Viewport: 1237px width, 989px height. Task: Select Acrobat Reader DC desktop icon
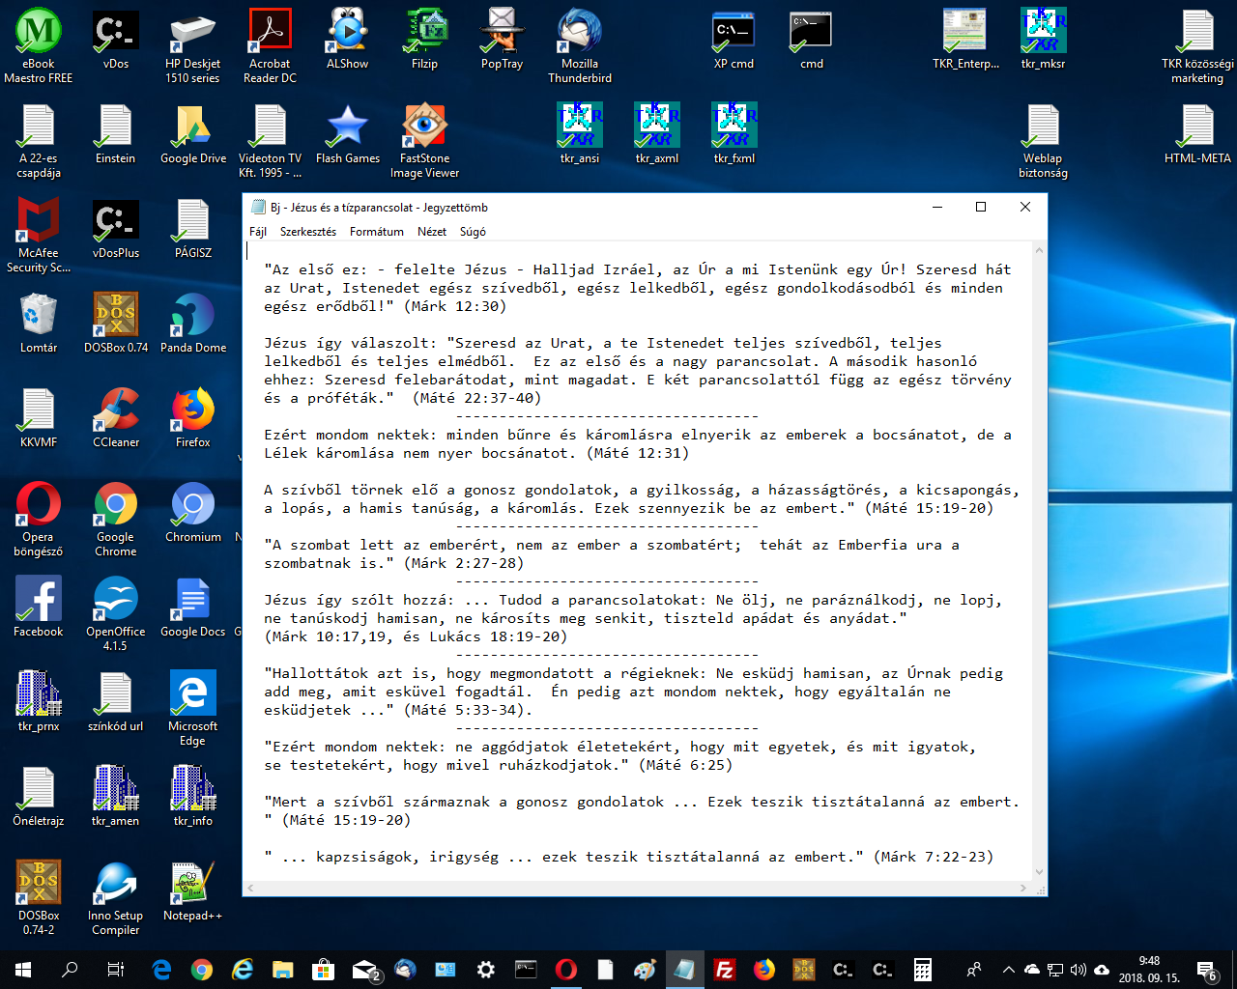pos(270,46)
